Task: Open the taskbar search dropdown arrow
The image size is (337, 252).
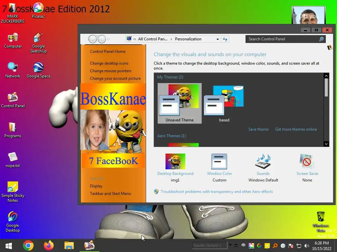Action: [x=230, y=245]
